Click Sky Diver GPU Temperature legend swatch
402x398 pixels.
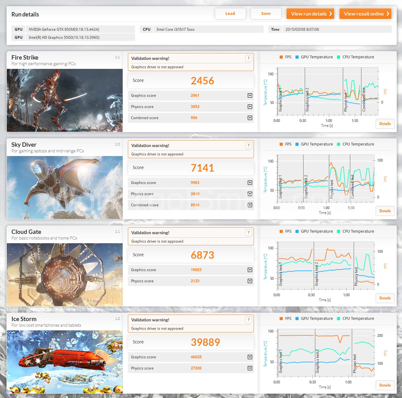[297, 144]
